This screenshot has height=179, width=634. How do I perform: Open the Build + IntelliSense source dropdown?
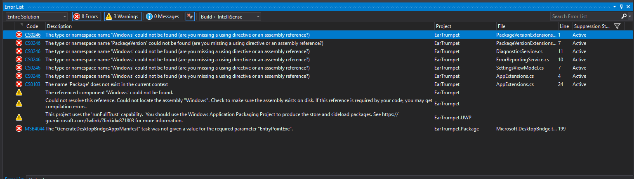coord(230,16)
